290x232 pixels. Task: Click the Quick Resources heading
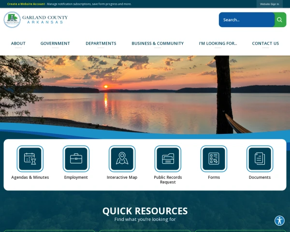point(145,211)
